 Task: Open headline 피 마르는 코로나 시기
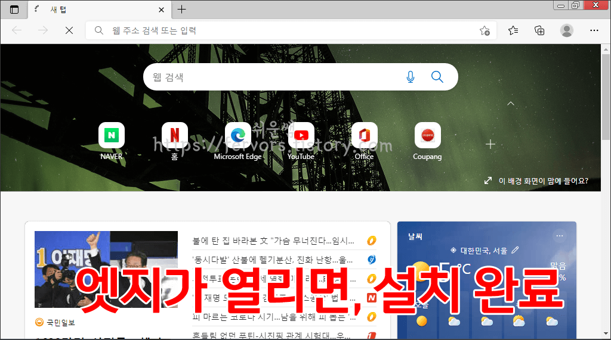point(274,317)
